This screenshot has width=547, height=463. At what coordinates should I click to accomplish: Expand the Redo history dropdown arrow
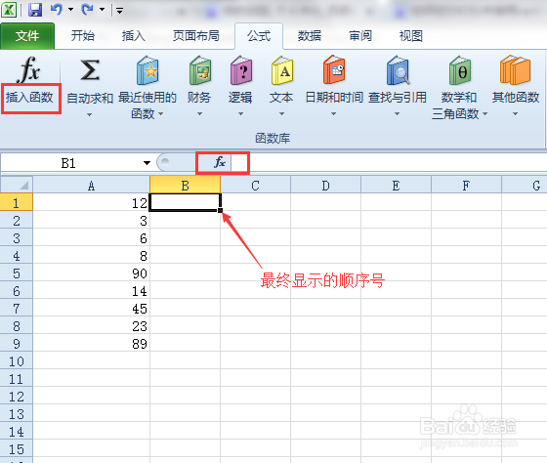(103, 10)
